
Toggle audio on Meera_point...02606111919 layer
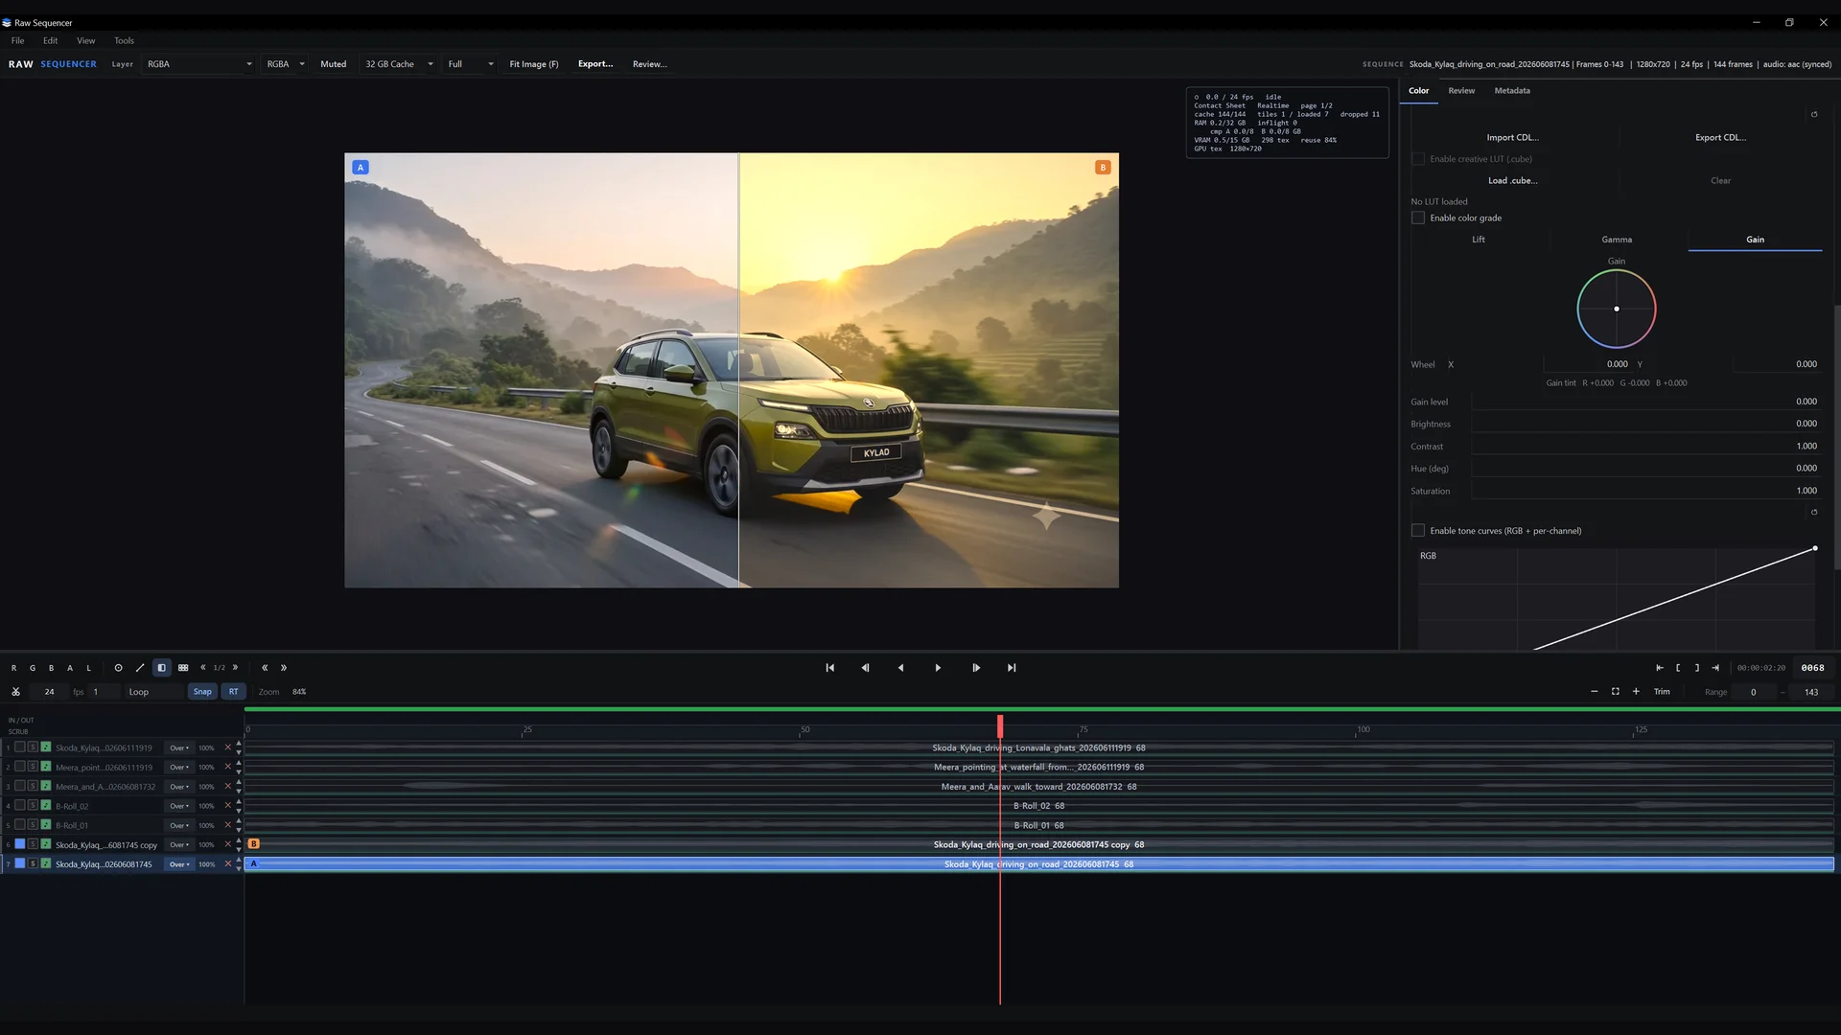click(x=45, y=767)
